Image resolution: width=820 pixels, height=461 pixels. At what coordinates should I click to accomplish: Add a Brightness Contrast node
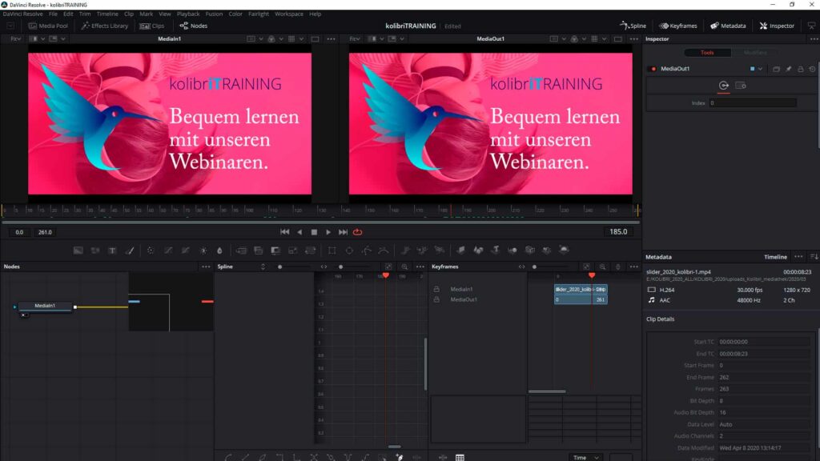tap(203, 251)
